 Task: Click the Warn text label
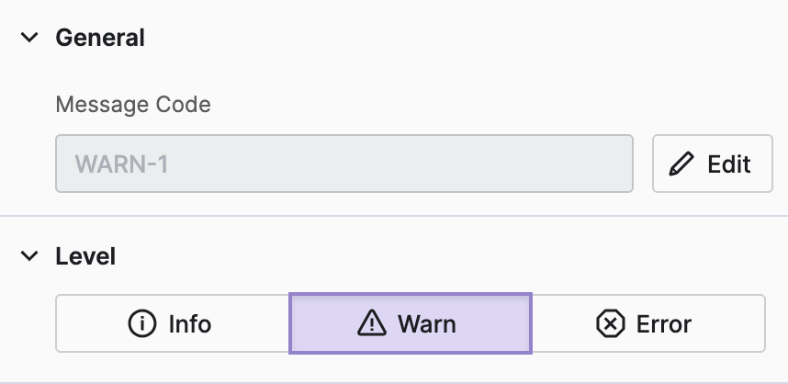point(427,323)
